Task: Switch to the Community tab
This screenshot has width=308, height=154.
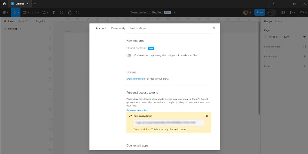Action: pyautogui.click(x=118, y=28)
